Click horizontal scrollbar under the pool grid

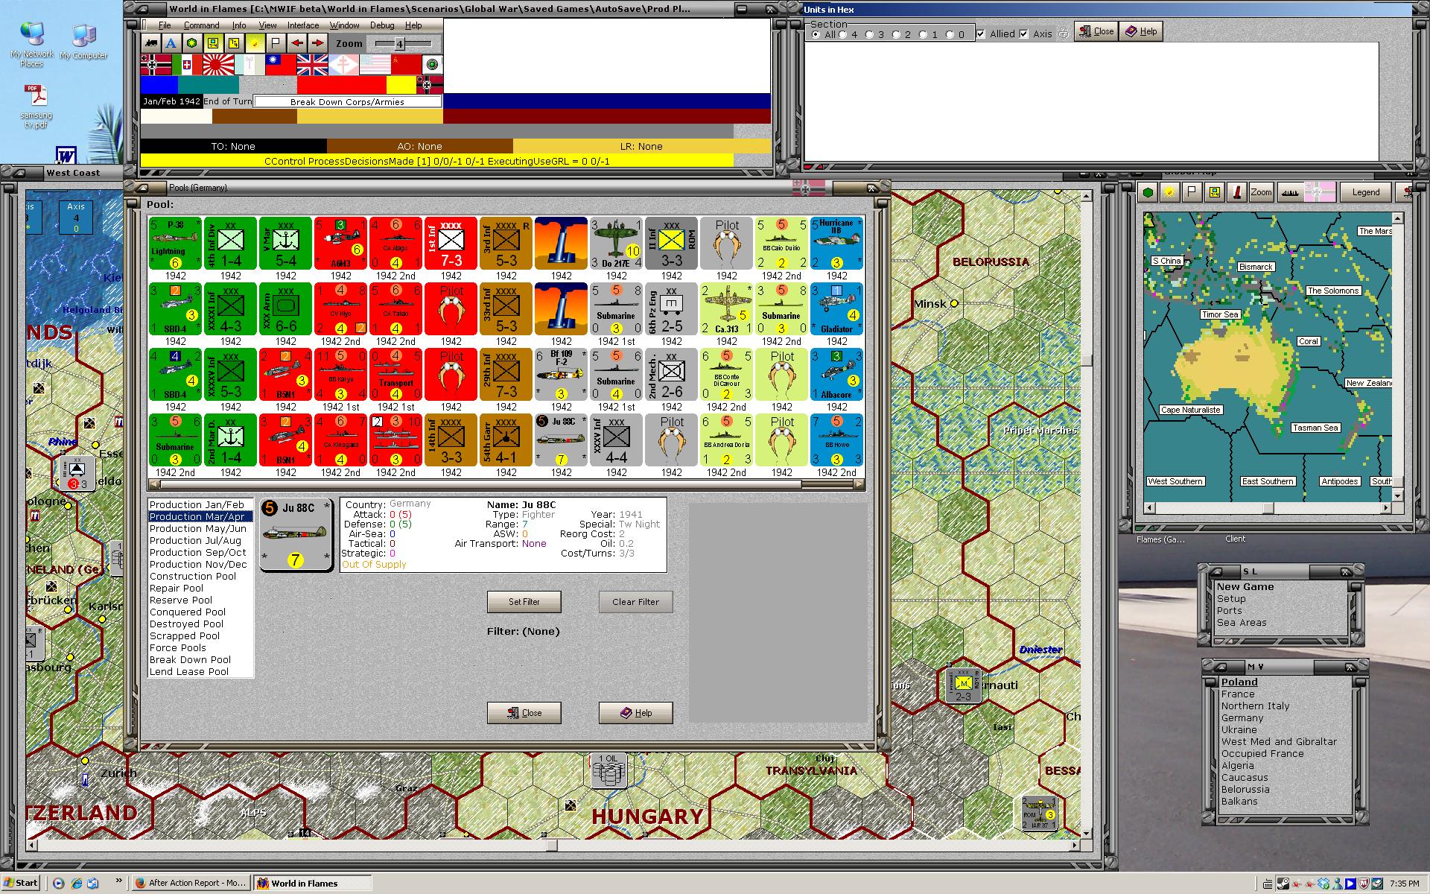506,484
